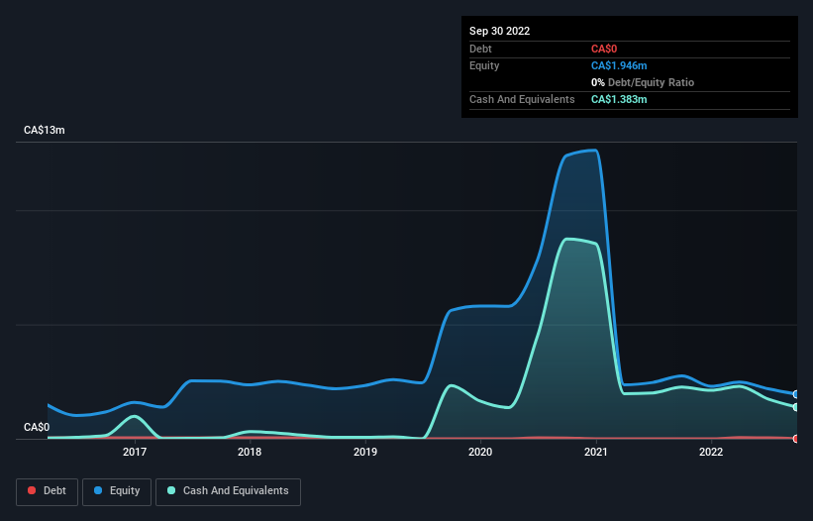Click the Sep 30 2022 tooltip date

(499, 31)
